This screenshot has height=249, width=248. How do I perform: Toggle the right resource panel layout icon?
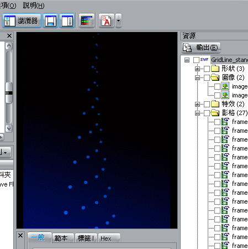[67, 20]
